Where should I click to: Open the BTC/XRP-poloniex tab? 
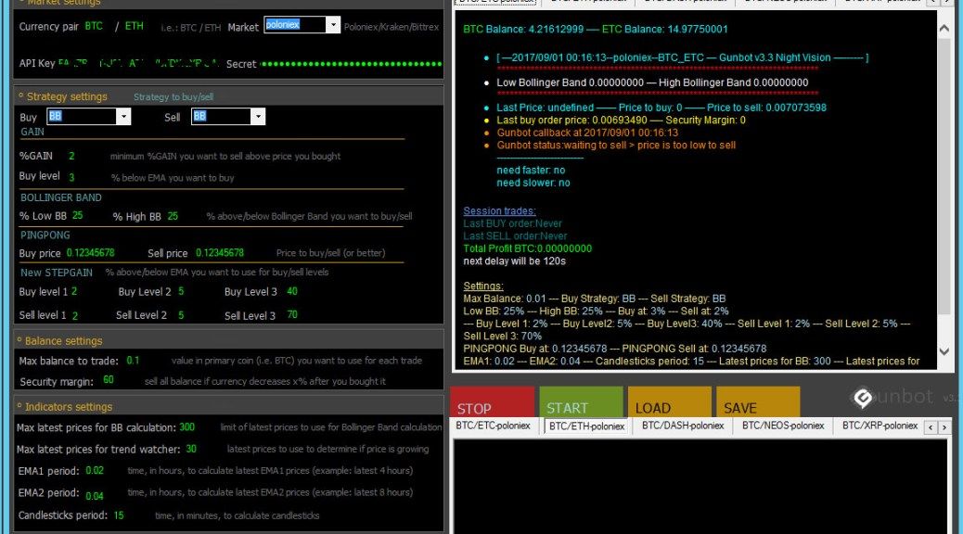pos(880,426)
